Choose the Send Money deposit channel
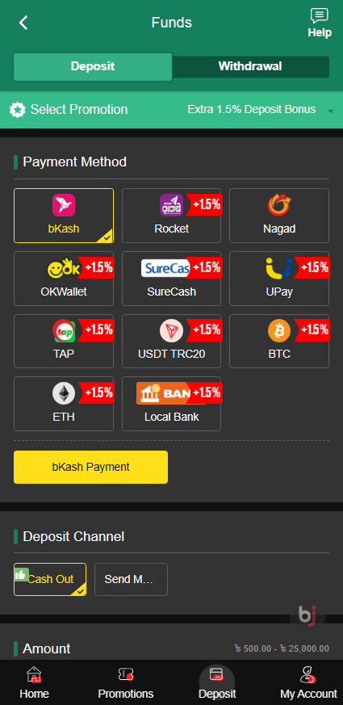The height and width of the screenshot is (705, 343). click(x=131, y=579)
